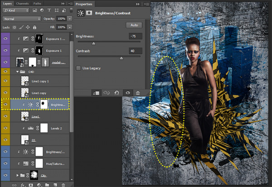Filter layers by type layer icon
The height and width of the screenshot is (187, 272).
[x=49, y=10]
